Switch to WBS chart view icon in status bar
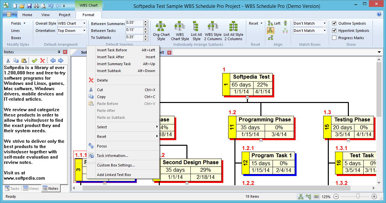 (301, 197)
